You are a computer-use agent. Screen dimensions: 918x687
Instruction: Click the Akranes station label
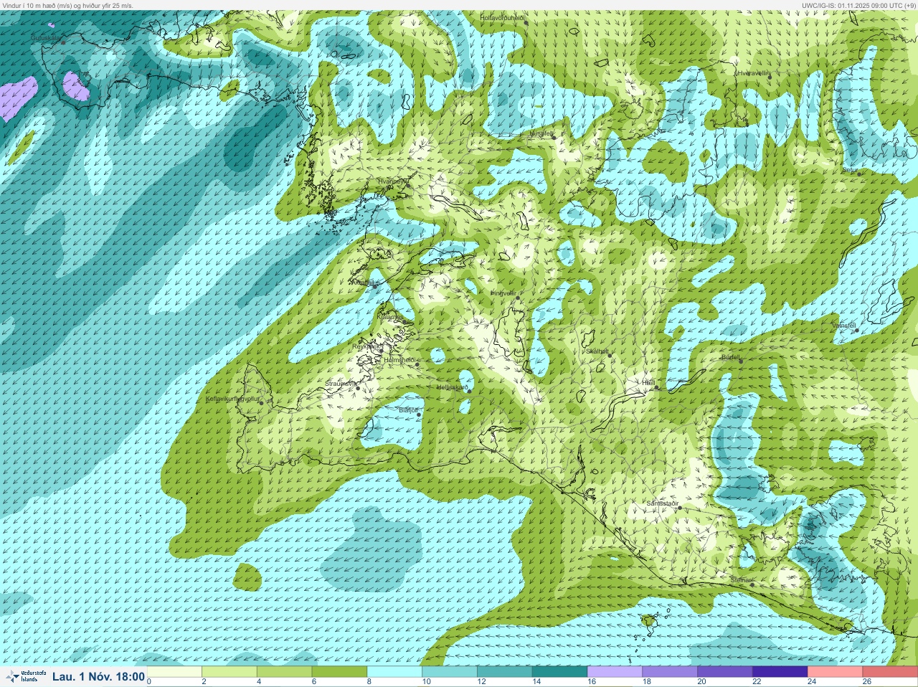tap(363, 283)
